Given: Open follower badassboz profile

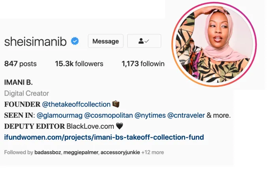Looking at the screenshot, I should (48, 152).
